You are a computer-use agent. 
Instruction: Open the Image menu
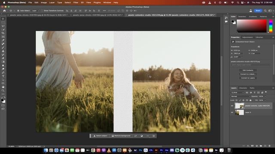tap(44, 3)
